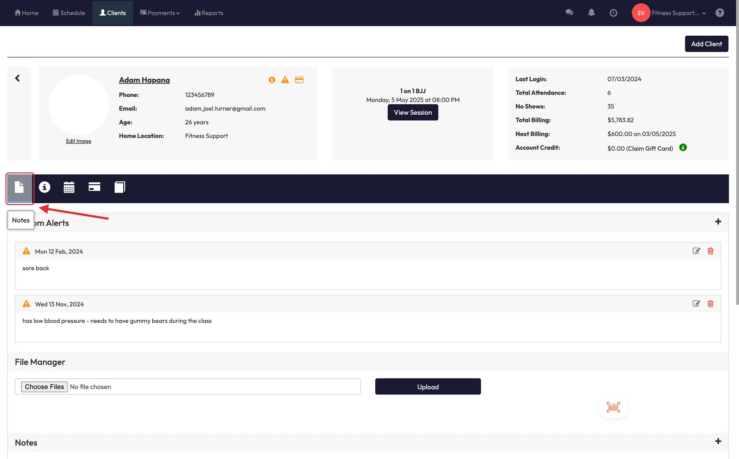Open the notifications bell
The width and height of the screenshot is (739, 459).
591,13
